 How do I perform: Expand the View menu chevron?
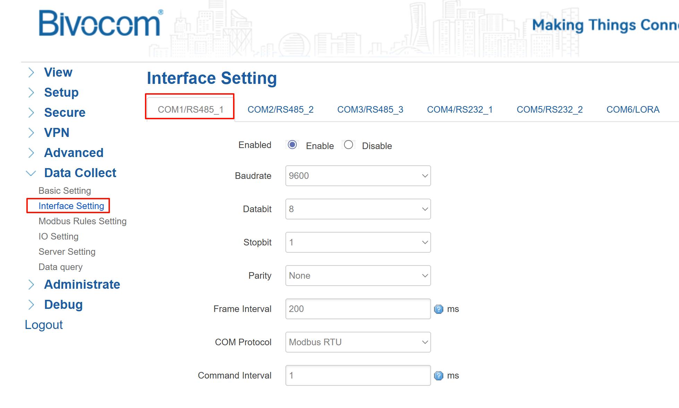pos(31,72)
